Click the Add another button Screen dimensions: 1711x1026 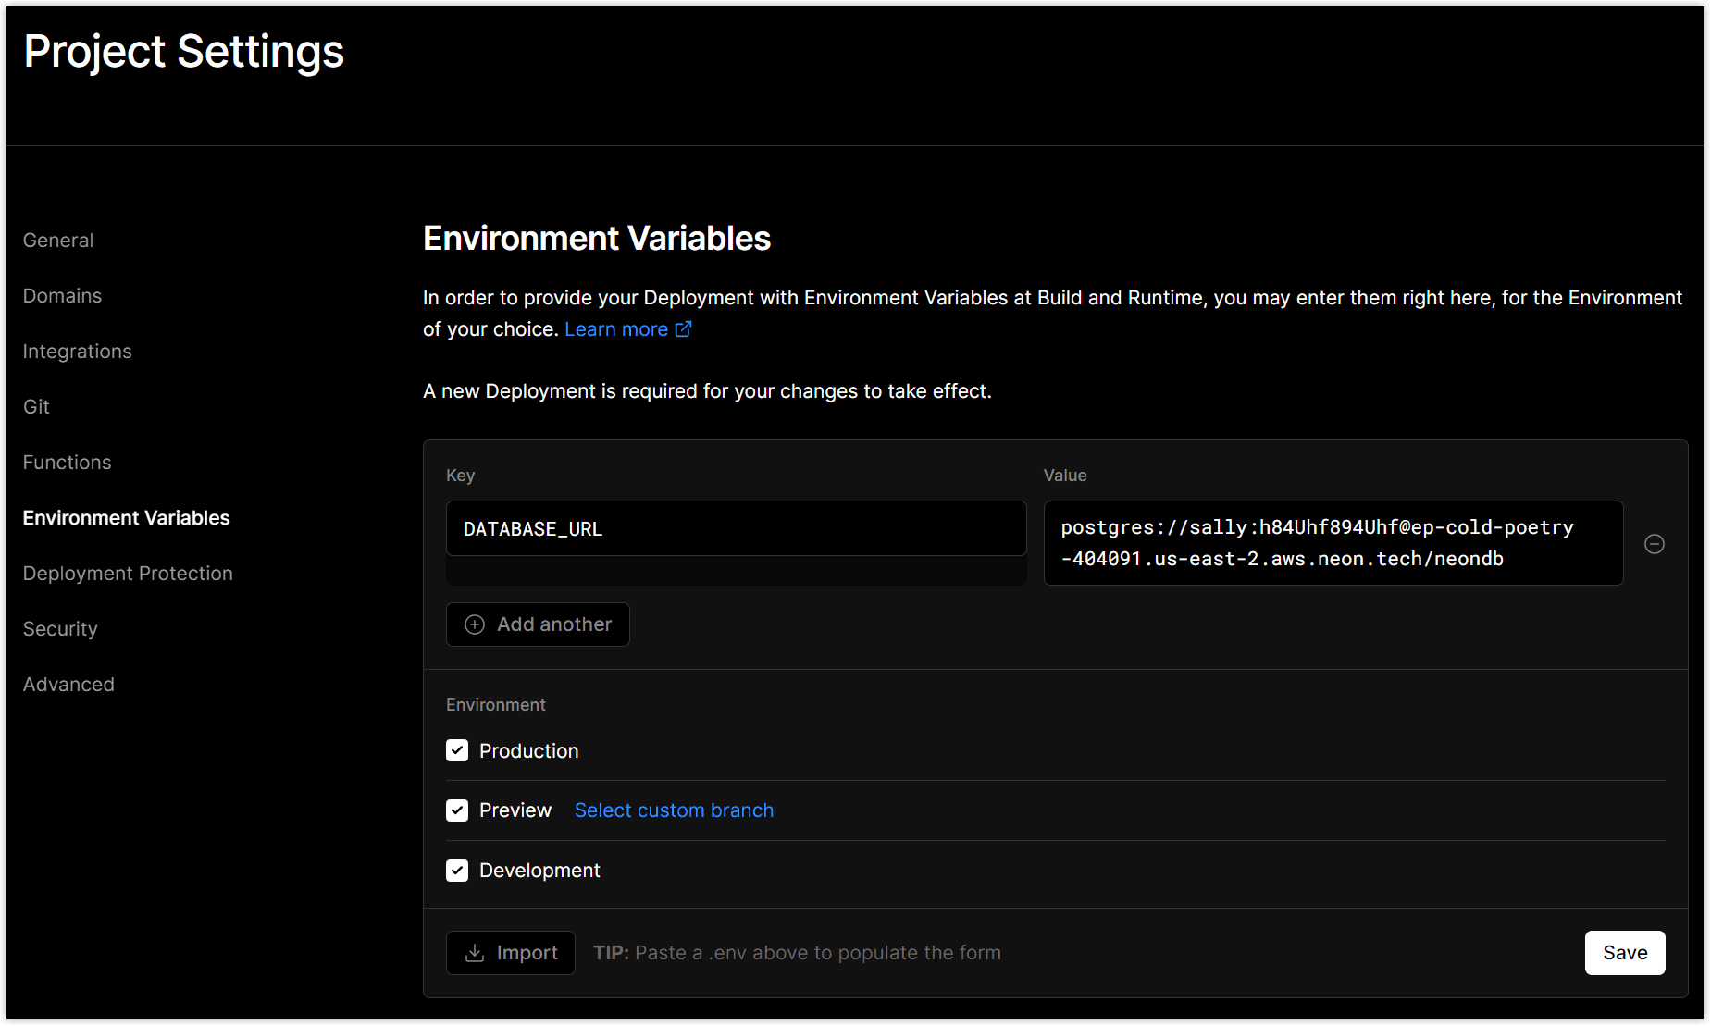[x=538, y=624]
